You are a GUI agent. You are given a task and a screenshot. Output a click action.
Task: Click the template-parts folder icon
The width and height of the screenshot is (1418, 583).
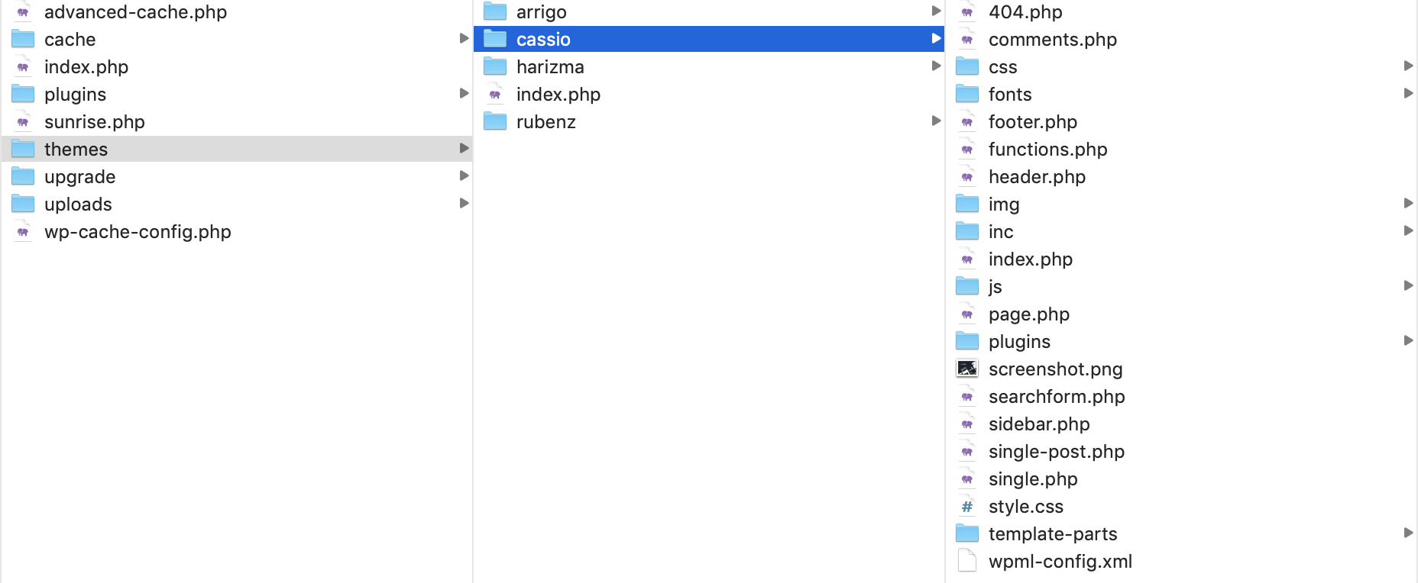[967, 533]
